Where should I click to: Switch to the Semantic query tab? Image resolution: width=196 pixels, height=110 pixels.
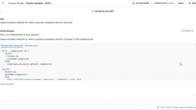point(31,46)
